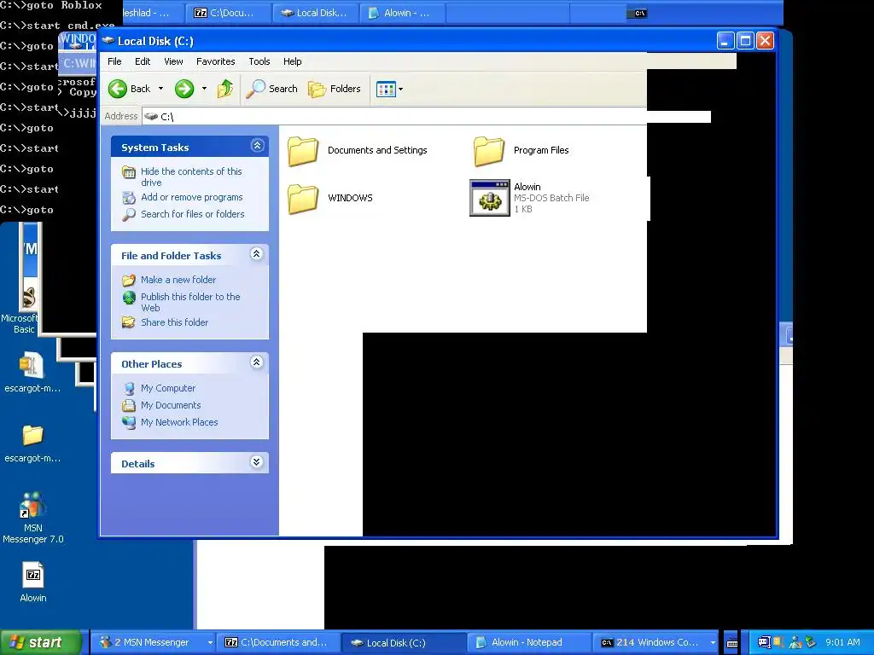The width and height of the screenshot is (874, 655).
Task: Open the Help menu
Action: click(292, 61)
